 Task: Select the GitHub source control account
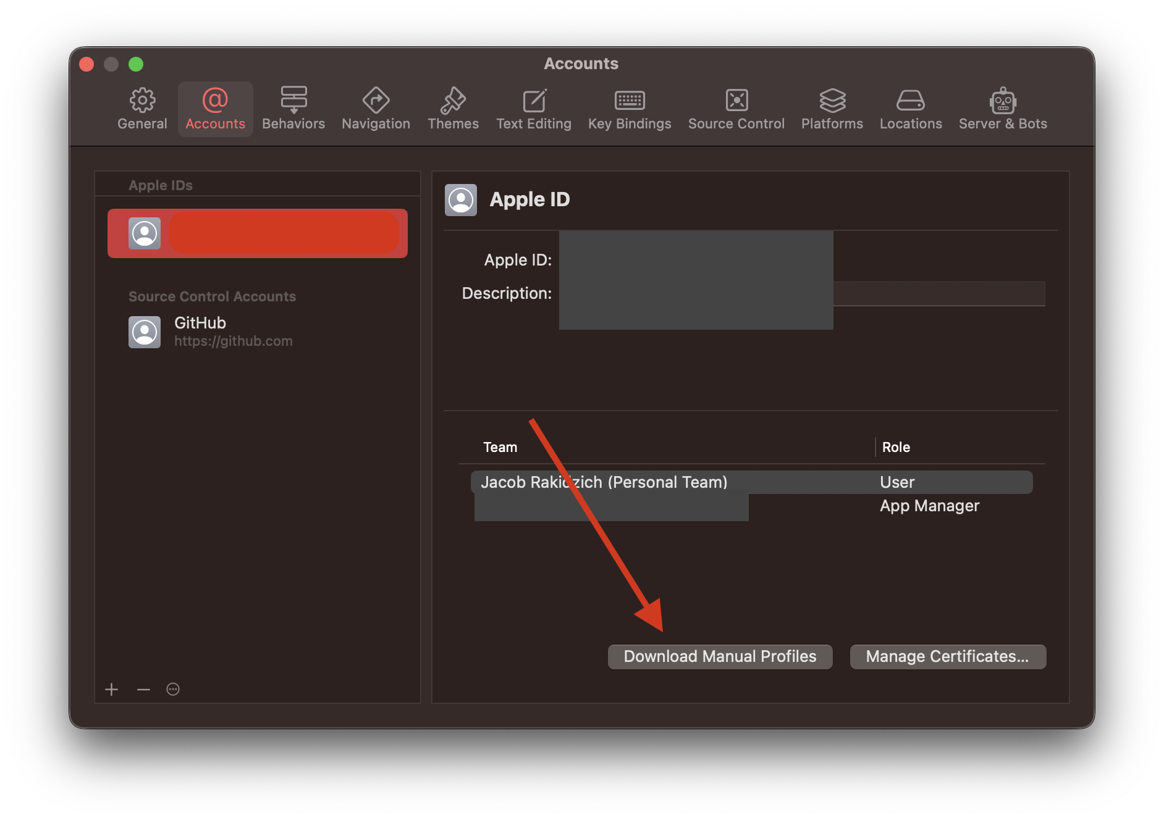258,332
